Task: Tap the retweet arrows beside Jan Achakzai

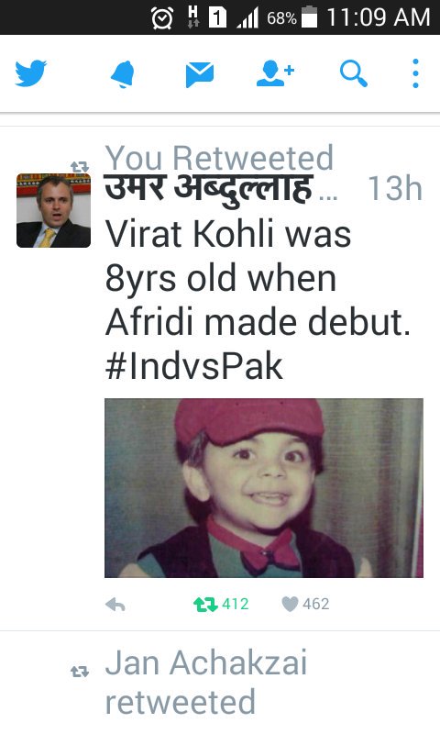Action: [80, 673]
